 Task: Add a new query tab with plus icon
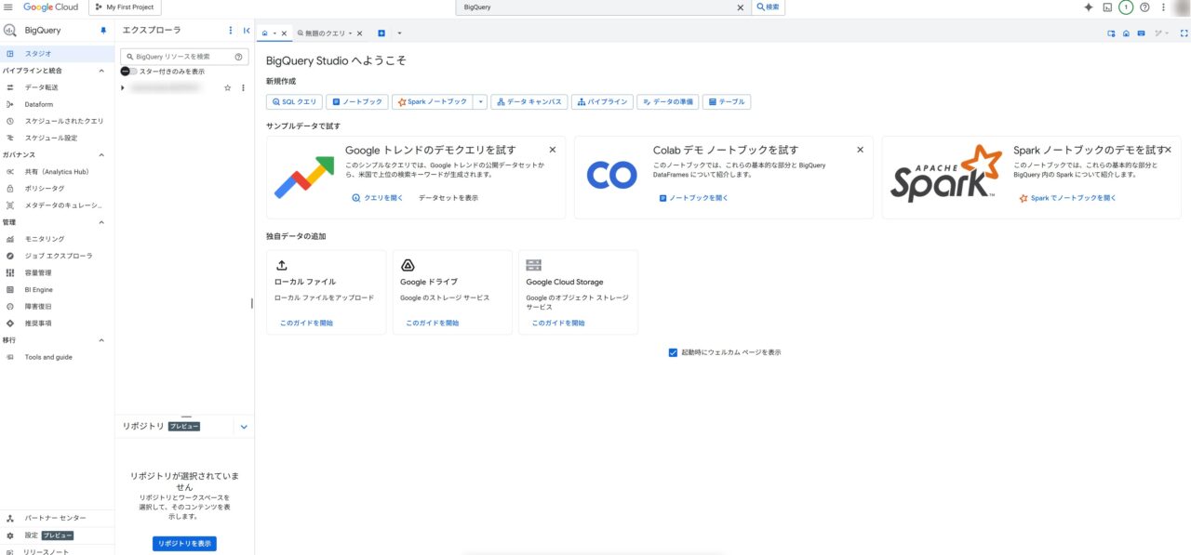point(381,33)
